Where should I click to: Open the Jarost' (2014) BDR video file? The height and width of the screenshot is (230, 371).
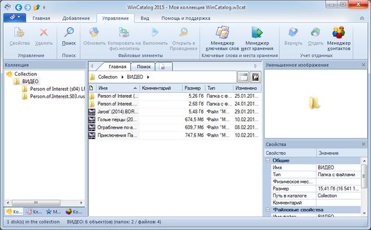[x=114, y=111]
